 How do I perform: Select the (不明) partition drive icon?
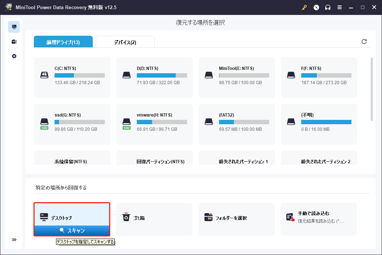click(291, 122)
